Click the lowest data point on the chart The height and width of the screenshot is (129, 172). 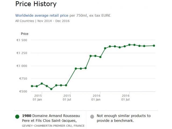[x=51, y=89]
